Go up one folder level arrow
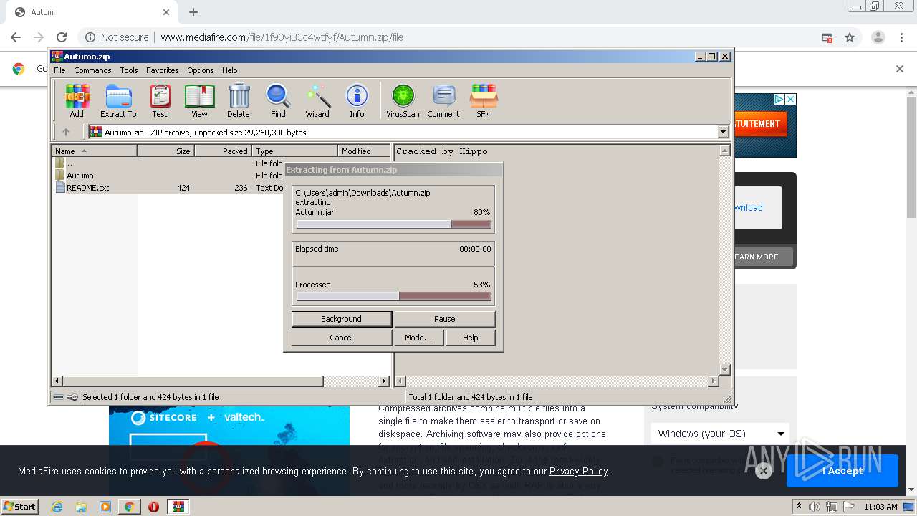The image size is (917, 516). [x=66, y=132]
